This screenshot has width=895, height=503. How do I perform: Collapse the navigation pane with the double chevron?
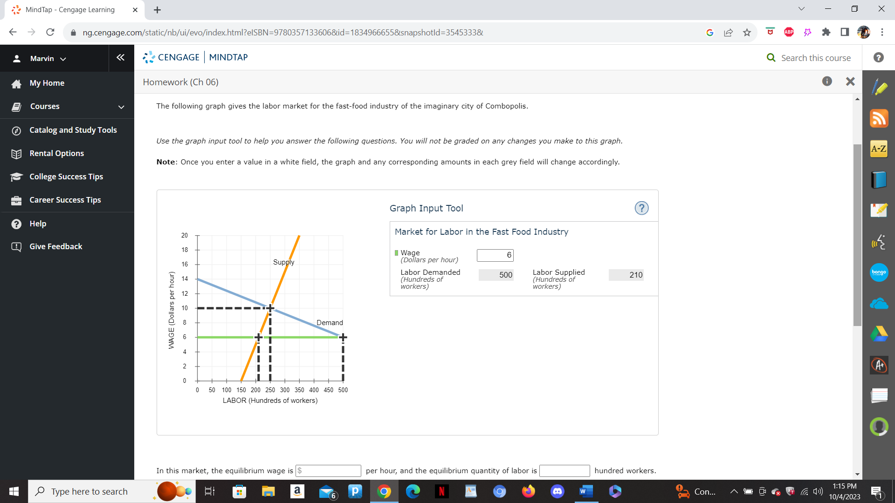click(x=121, y=57)
